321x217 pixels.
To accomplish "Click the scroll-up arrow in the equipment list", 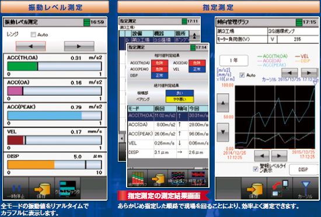I will coord(194,36).
